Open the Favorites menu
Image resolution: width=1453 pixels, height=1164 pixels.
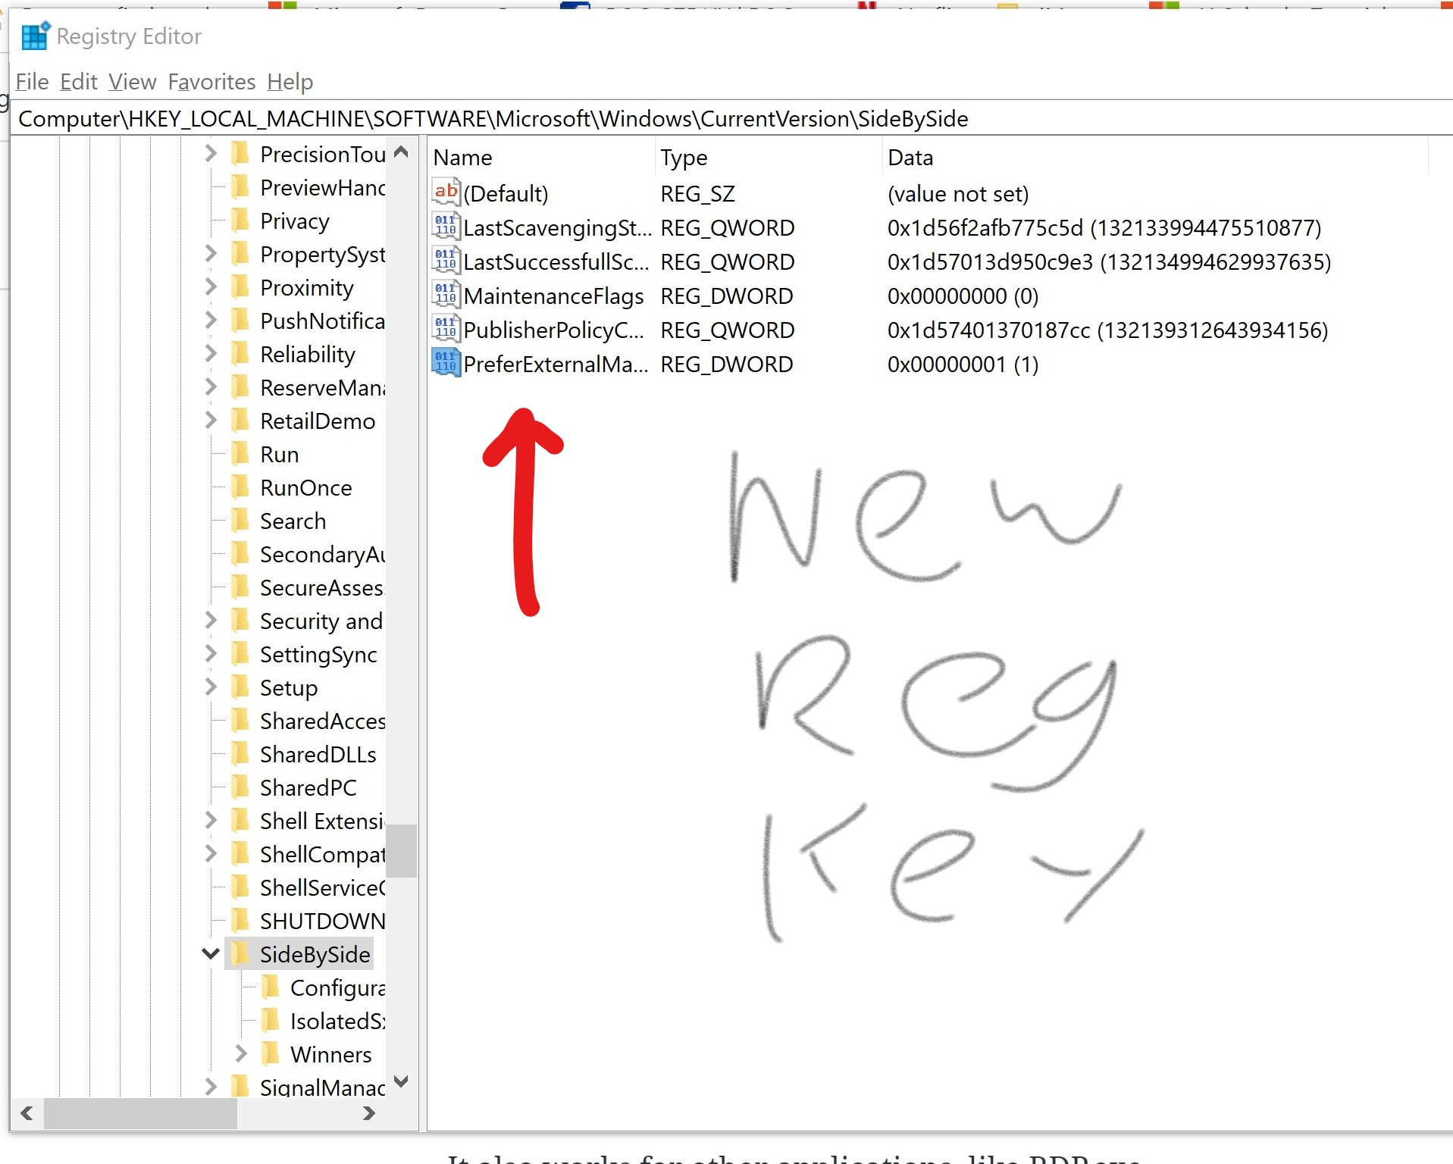click(211, 81)
